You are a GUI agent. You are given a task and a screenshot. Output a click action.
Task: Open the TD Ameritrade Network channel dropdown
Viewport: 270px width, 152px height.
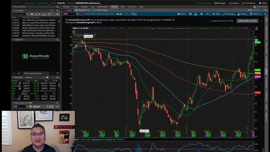pos(35,73)
